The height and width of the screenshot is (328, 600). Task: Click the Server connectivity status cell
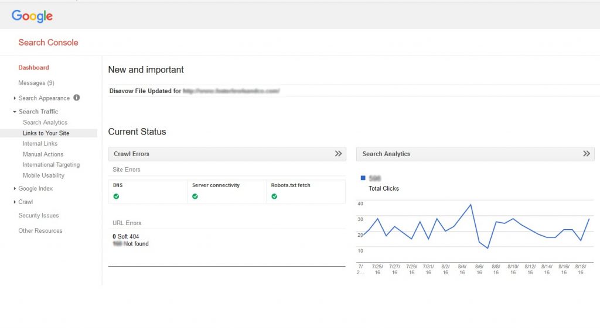pyautogui.click(x=227, y=191)
